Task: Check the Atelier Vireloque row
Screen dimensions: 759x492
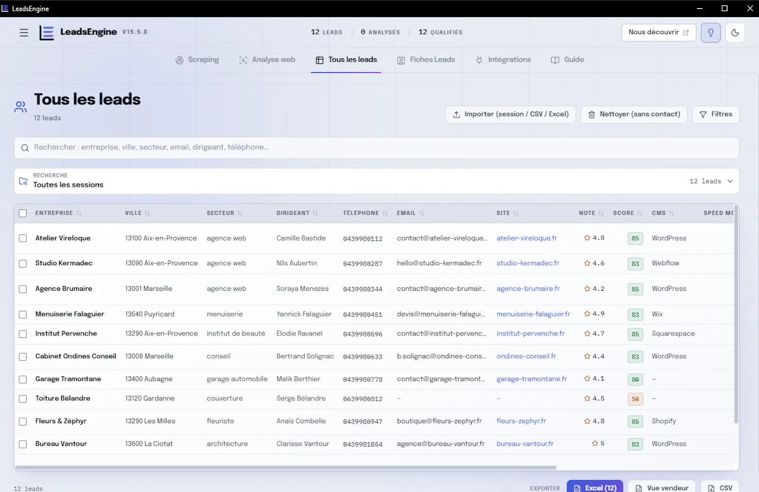Action: 23,238
